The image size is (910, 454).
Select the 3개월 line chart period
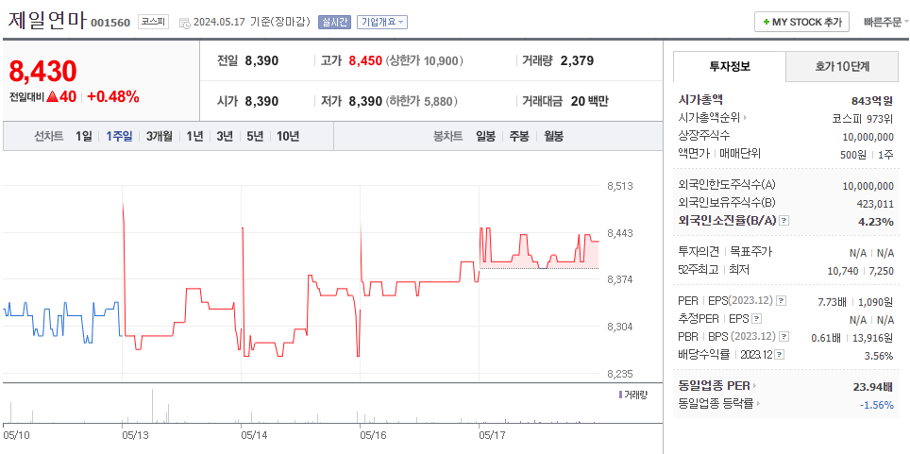pyautogui.click(x=159, y=137)
